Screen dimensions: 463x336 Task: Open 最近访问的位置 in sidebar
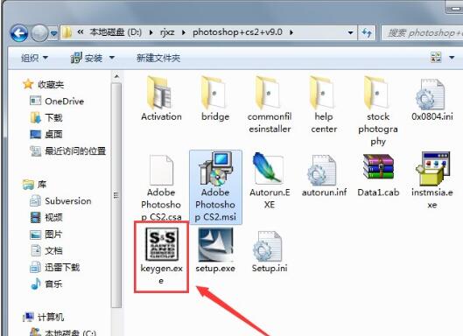(x=68, y=150)
